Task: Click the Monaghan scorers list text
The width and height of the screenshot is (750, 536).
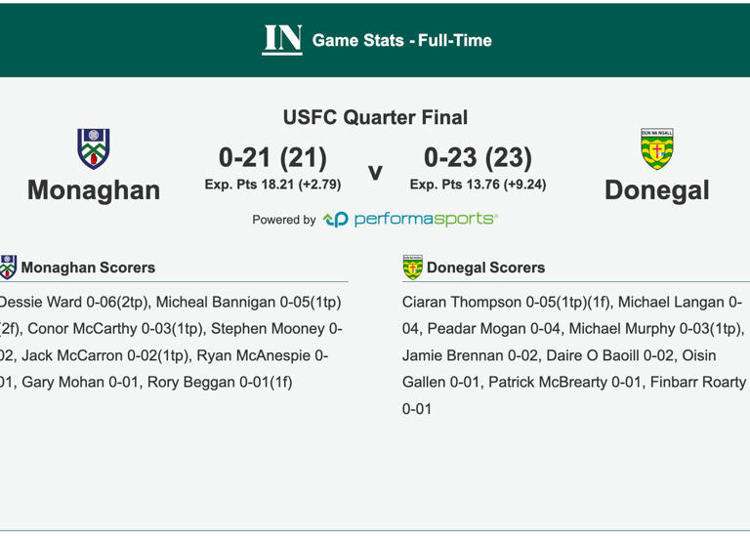Action: click(x=171, y=343)
